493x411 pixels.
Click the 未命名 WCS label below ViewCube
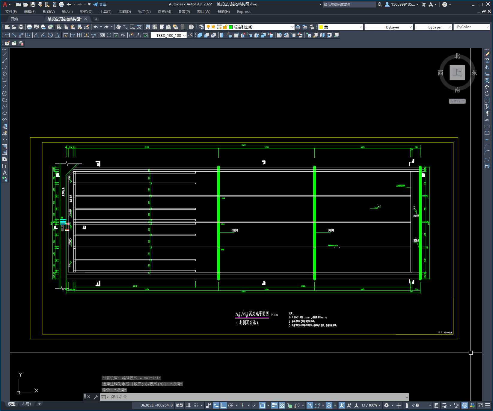[457, 101]
